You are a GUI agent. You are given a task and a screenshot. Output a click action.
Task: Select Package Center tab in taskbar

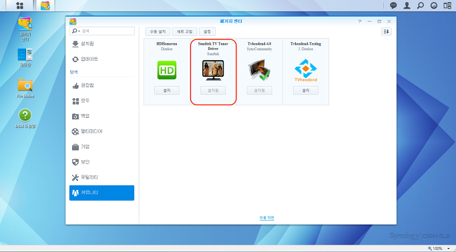[45, 5]
